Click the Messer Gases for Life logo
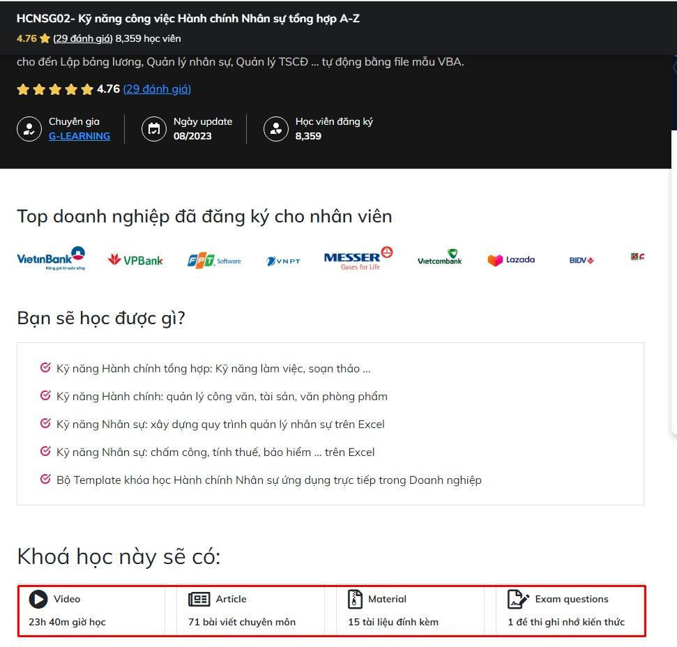Screen dimensions: 677x647 click(x=358, y=259)
